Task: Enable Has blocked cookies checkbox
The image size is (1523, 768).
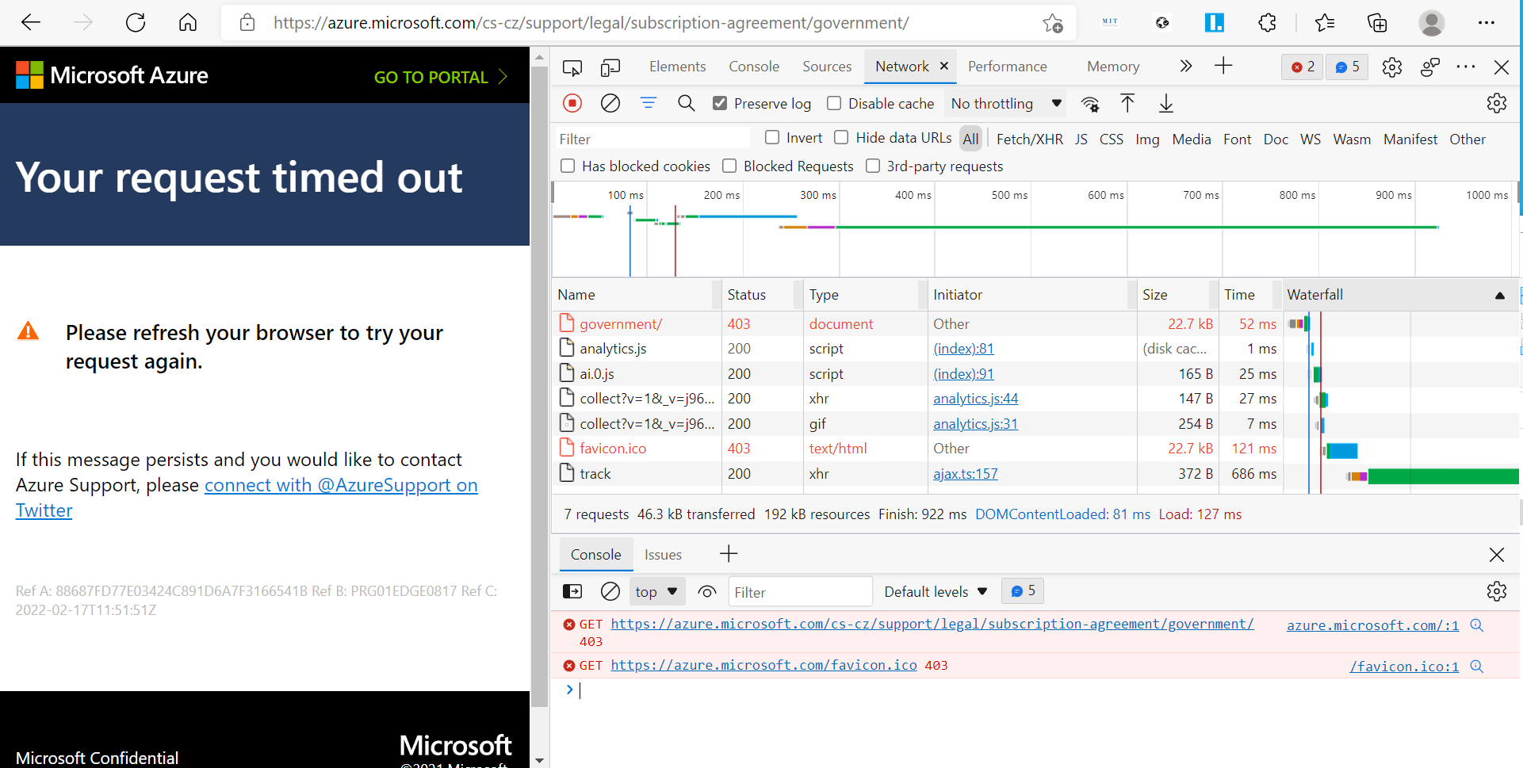Action: [568, 166]
